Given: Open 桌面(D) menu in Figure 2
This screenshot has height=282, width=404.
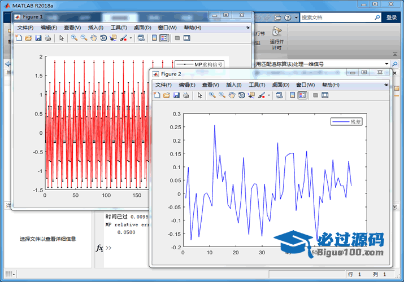Looking at the screenshot, I should [x=281, y=85].
